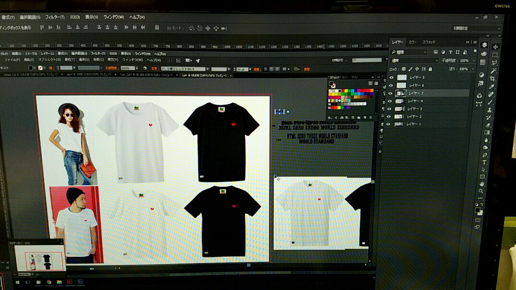Hide レイヤー 7 with its eye icon
516x290 pixels.
[390, 93]
